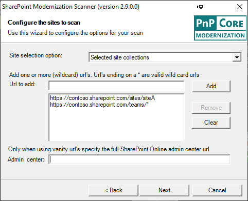Open the Site selection option combo box
The width and height of the screenshot is (248, 201).
165,57
